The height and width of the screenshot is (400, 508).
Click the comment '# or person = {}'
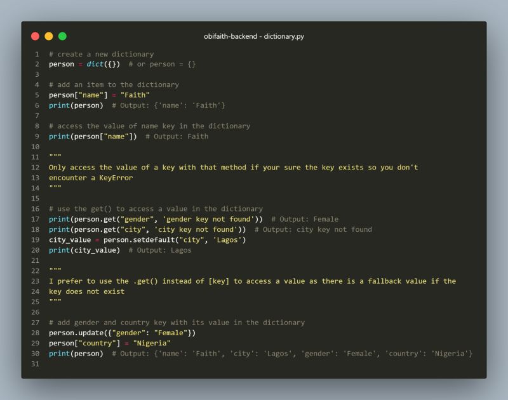coord(162,64)
